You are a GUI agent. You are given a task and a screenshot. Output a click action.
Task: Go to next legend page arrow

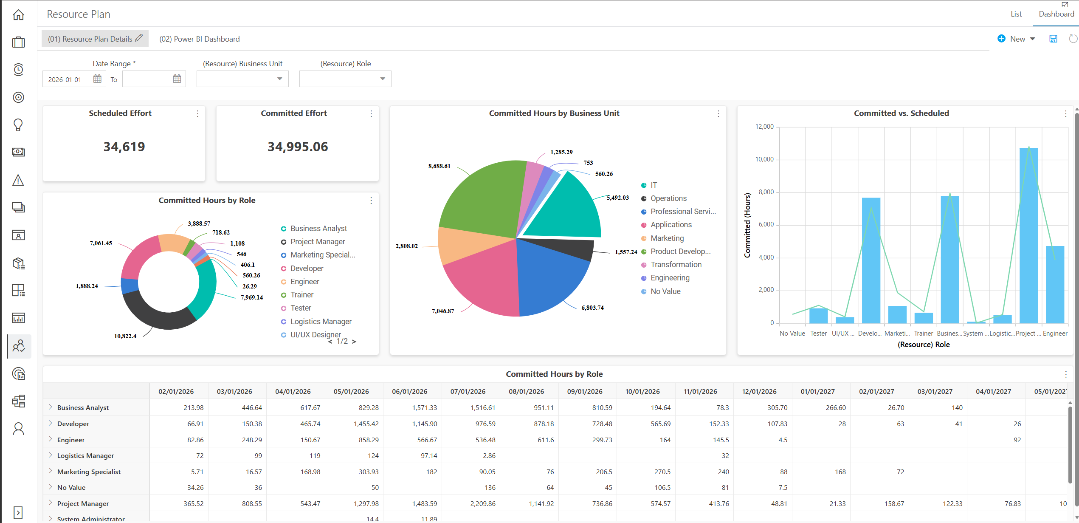354,342
